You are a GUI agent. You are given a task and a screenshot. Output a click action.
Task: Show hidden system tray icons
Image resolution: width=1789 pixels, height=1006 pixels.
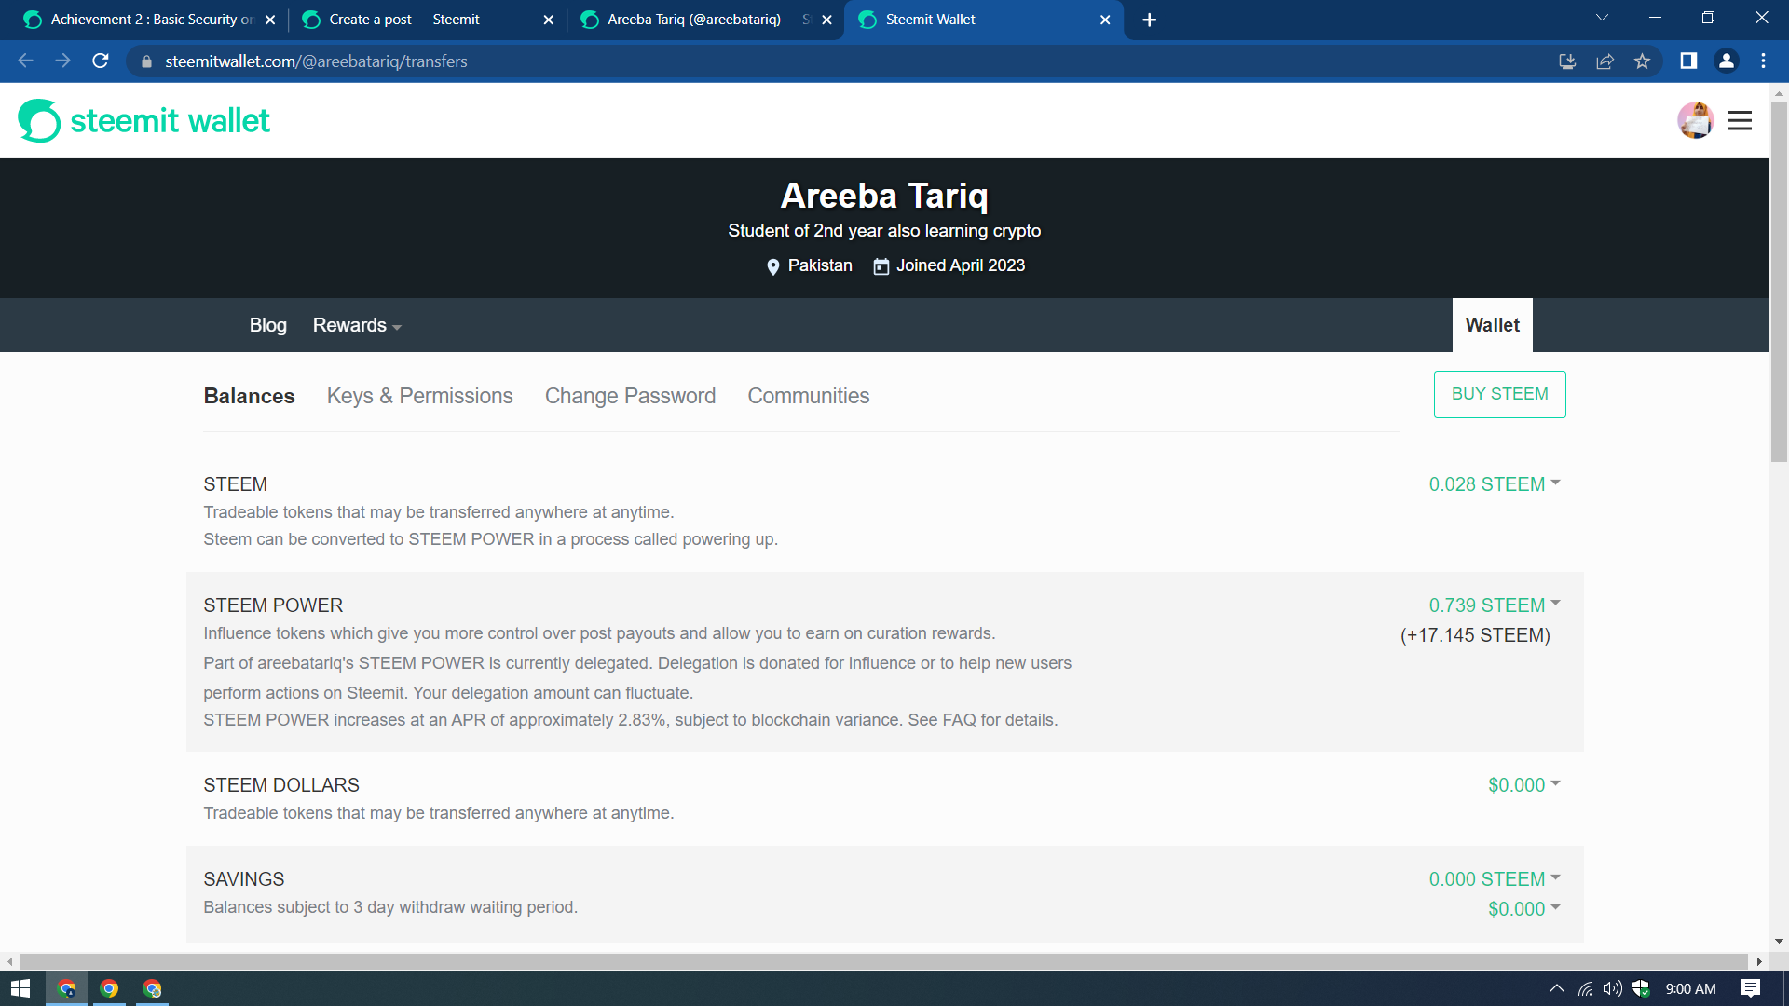pos(1556,988)
